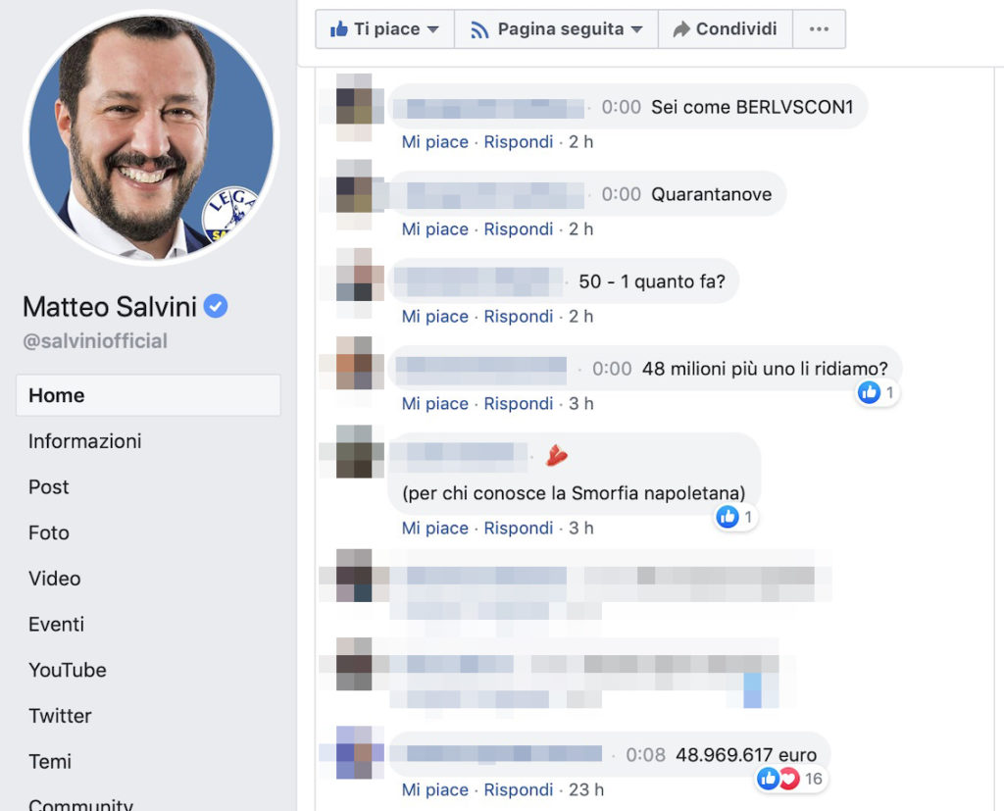This screenshot has width=1004, height=811.
Task: Click like reaction icon on 48 milioni comment
Action: click(x=869, y=392)
